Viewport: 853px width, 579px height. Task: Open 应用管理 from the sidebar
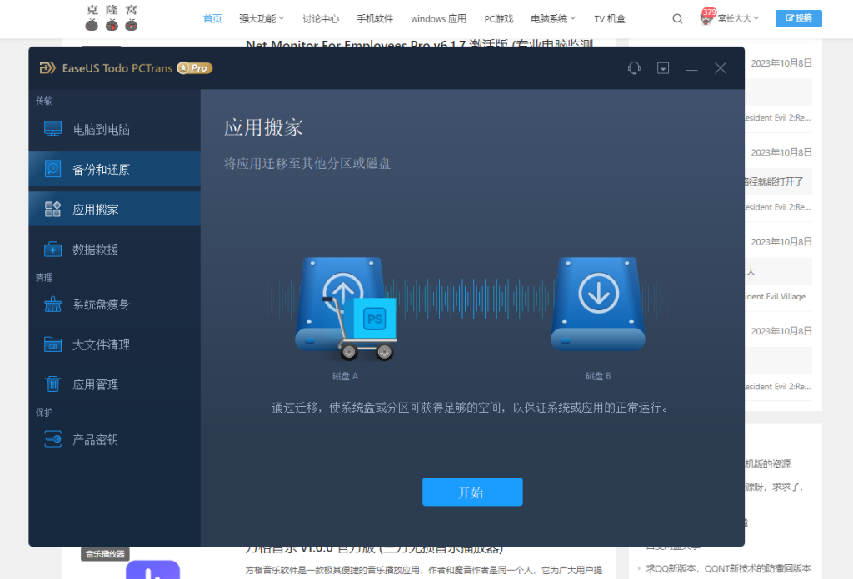point(115,384)
